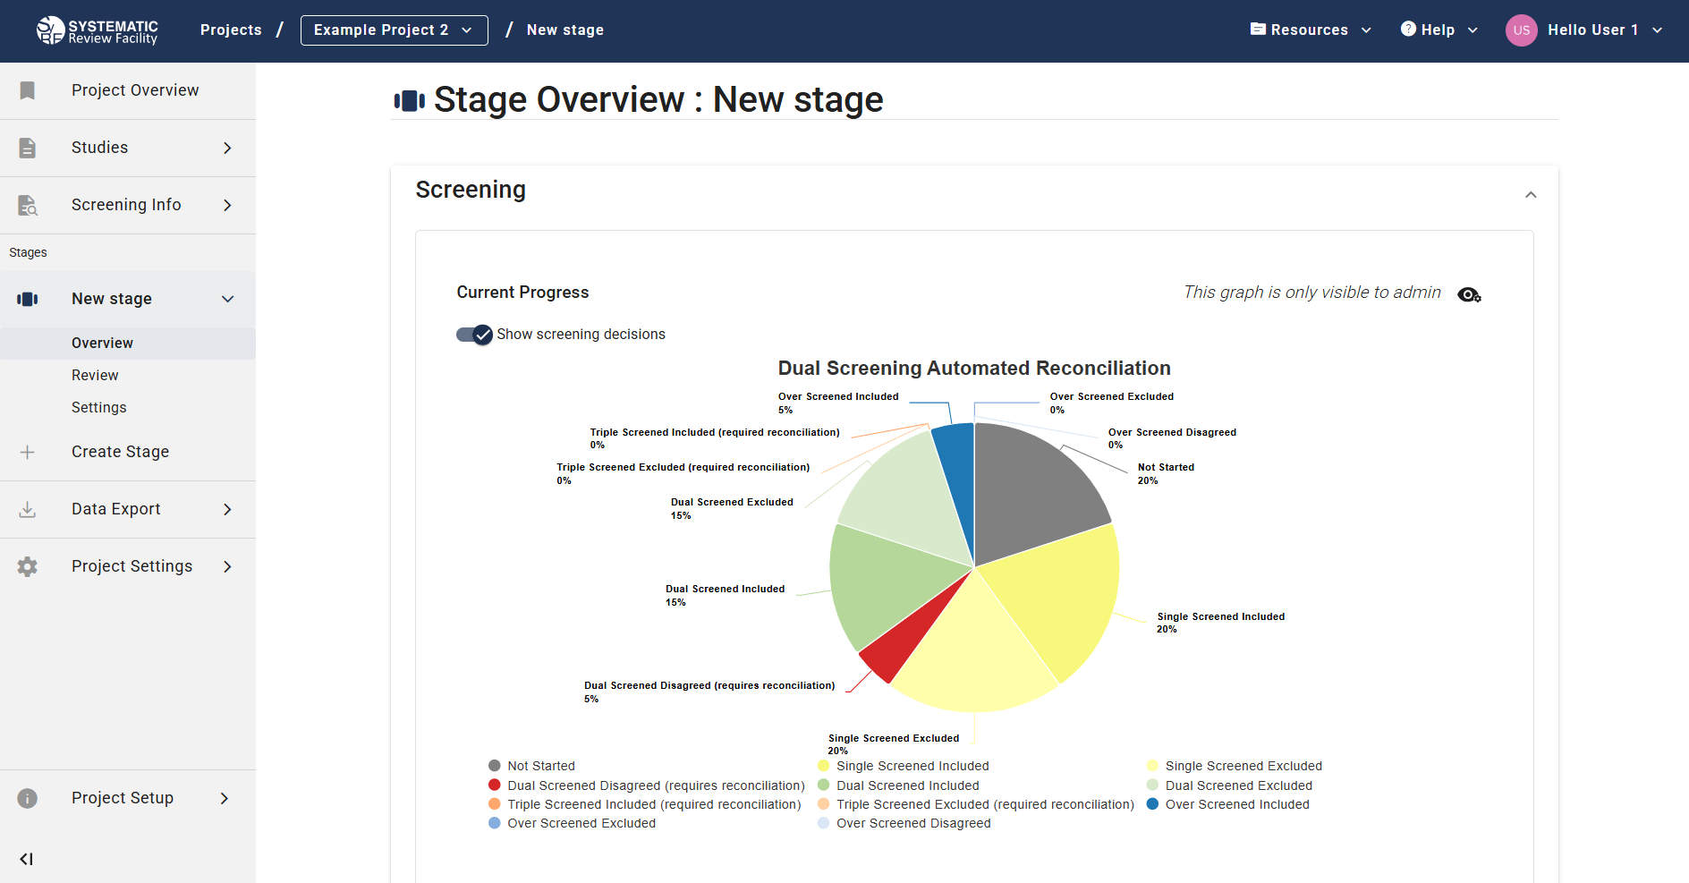The height and width of the screenshot is (883, 1689).
Task: Collapse the Screening panel with its chevron
Action: pos(1531,194)
